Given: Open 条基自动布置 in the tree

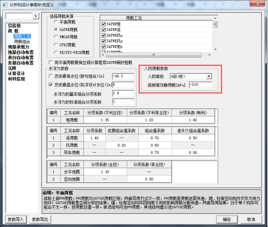Looking at the screenshot, I should coord(21,63).
